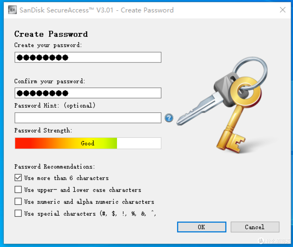This screenshot has height=247, width=293.
Task: Click the SanDisk SecureAccess title bar icon
Action: [x=12, y=10]
